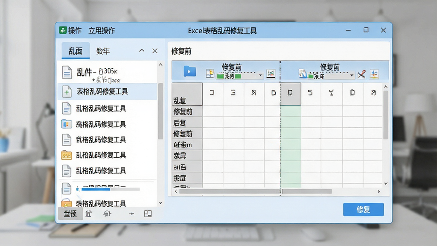This screenshot has height=246, width=437.
Task: Select the 当顷 tab at the panel bottom
Action: tap(70, 214)
